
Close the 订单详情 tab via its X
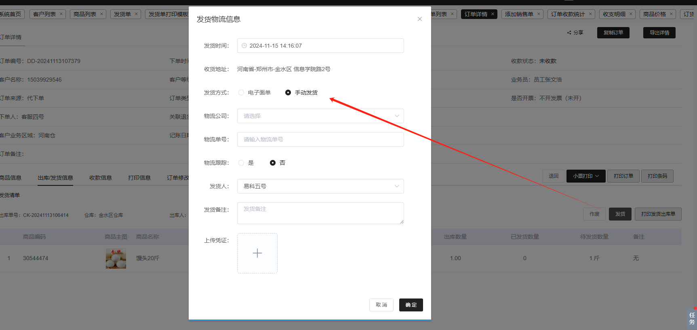click(x=493, y=14)
